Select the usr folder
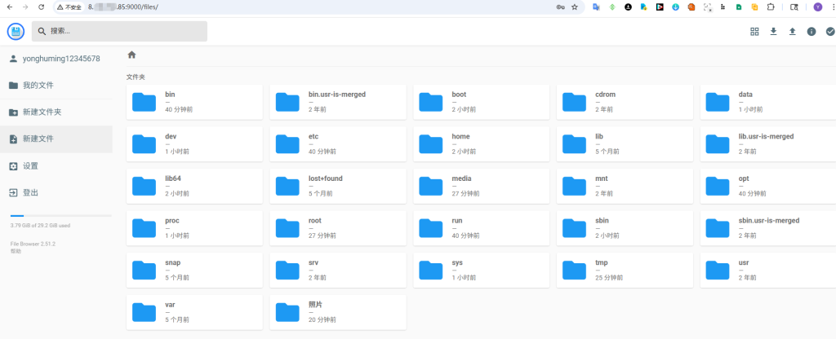The width and height of the screenshot is (836, 339). point(767,270)
